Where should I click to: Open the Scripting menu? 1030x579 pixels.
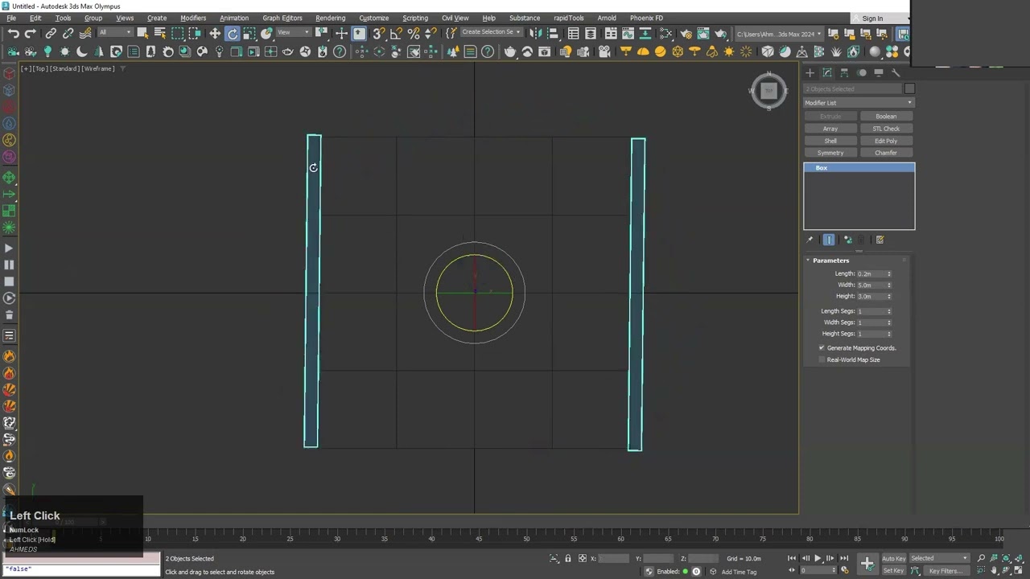tap(415, 18)
